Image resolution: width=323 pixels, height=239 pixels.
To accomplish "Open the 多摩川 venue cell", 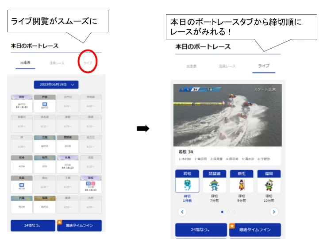I will click(22, 124).
